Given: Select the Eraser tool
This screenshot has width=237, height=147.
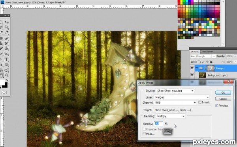Looking at the screenshot, I should [x=1, y=48].
